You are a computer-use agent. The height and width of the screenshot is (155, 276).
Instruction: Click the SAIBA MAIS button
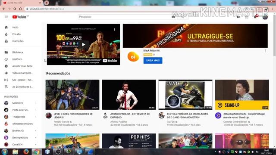pyautogui.click(x=153, y=60)
